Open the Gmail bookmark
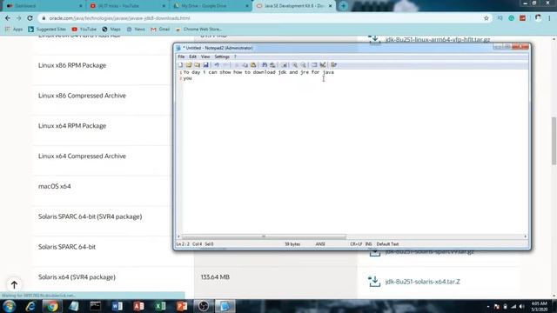This screenshot has width=557, height=313. click(160, 29)
